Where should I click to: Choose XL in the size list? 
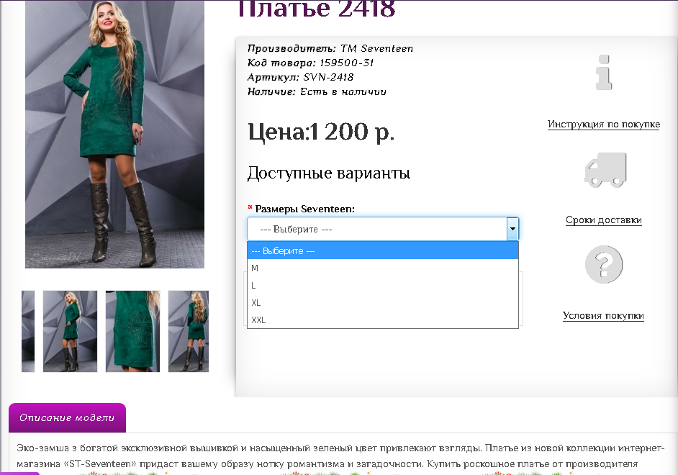(x=383, y=302)
